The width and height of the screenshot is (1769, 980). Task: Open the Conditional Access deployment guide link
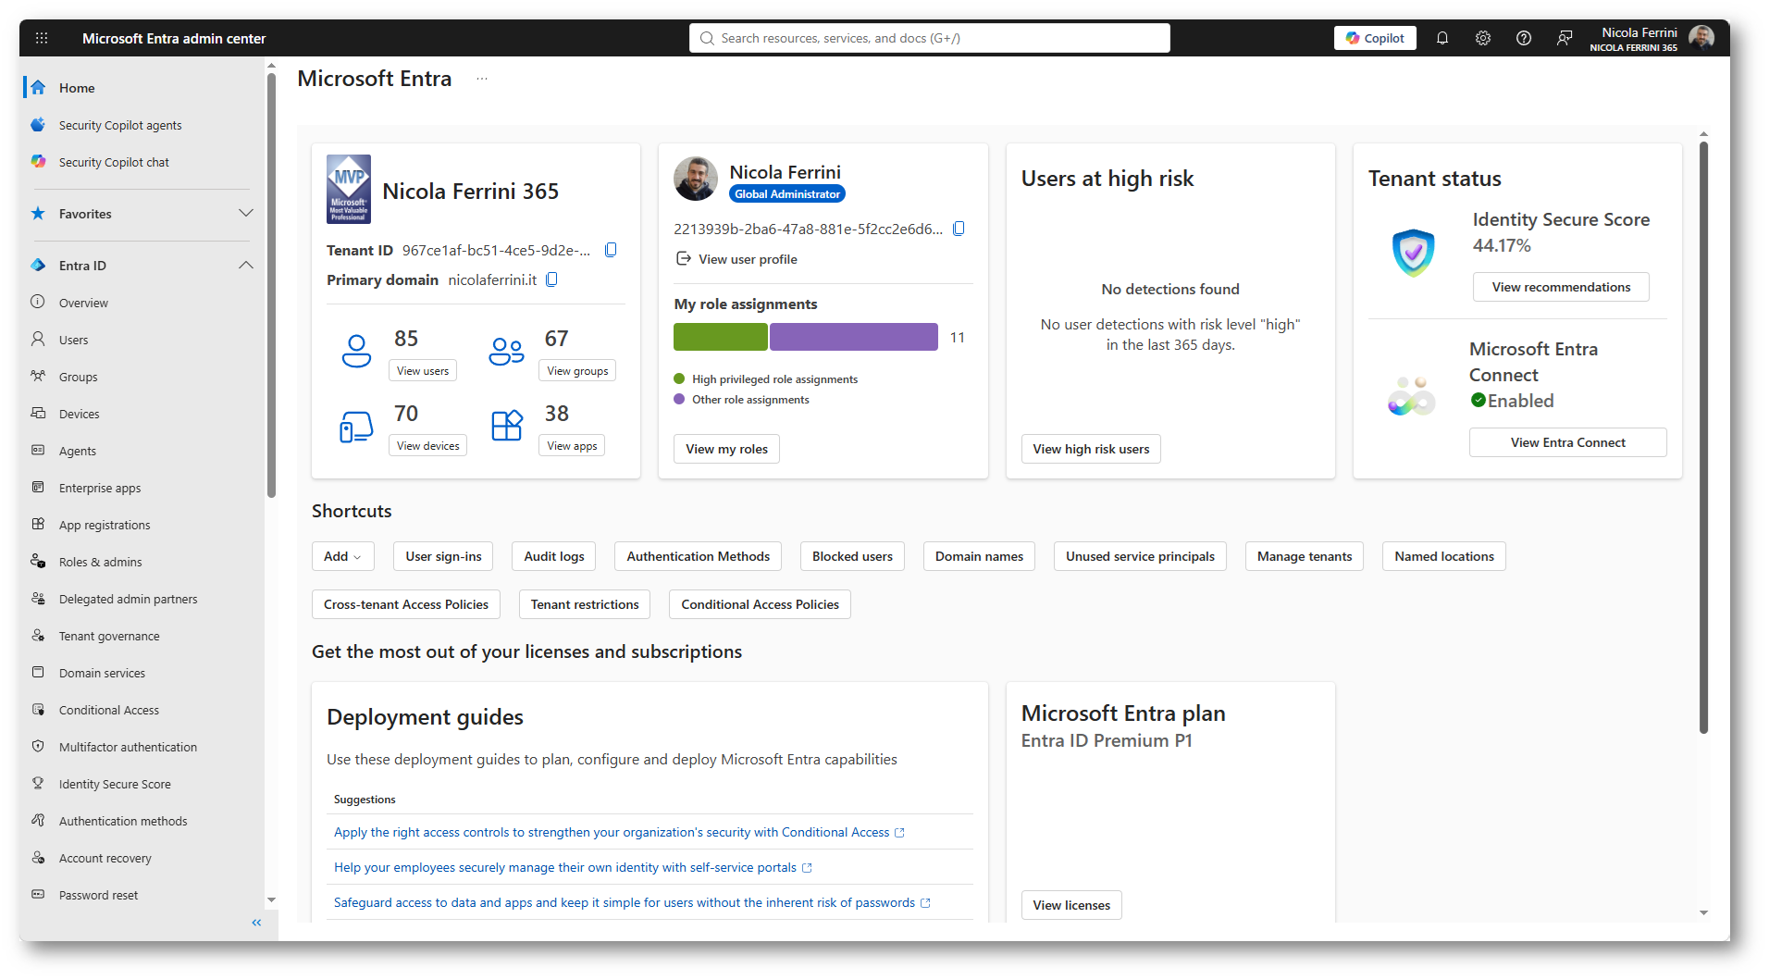pyautogui.click(x=619, y=832)
